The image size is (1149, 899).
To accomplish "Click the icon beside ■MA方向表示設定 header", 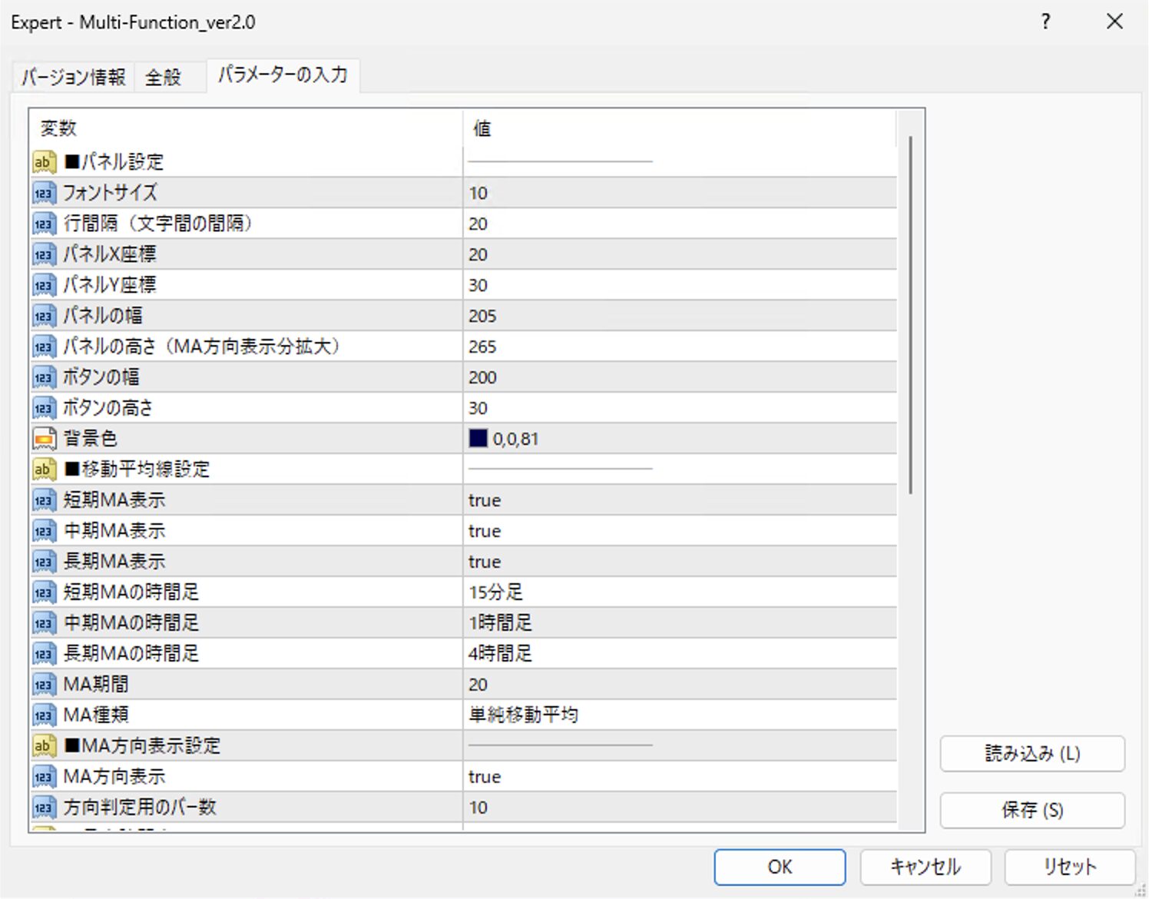I will 44,746.
